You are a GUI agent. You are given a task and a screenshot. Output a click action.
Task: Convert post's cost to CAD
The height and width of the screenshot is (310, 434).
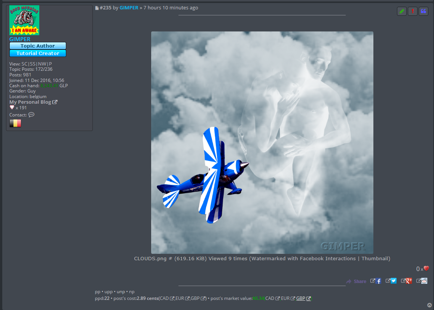click(x=167, y=298)
